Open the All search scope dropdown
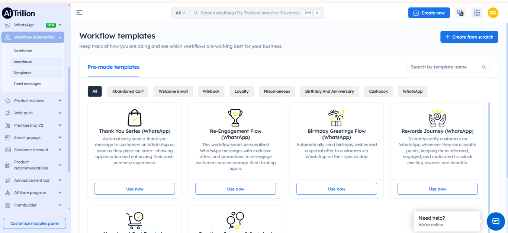 point(180,12)
